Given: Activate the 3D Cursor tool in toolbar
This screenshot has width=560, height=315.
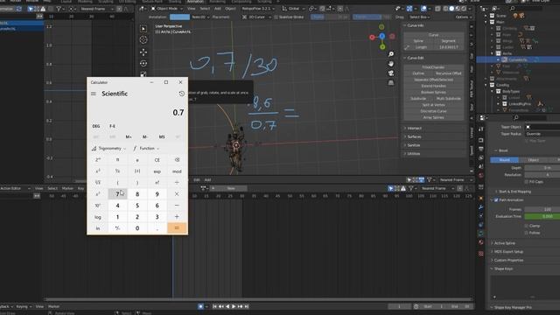Looking at the screenshot, I should [x=143, y=40].
